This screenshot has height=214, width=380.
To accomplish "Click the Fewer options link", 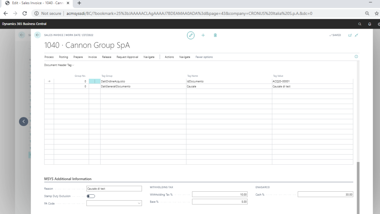I will pyautogui.click(x=204, y=57).
